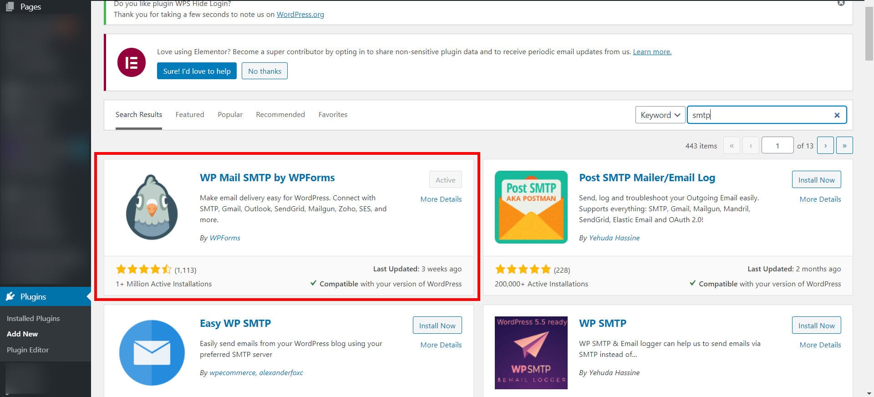Viewport: 874px width, 397px height.
Task: Open the Keyword search type dropdown
Action: (x=660, y=115)
